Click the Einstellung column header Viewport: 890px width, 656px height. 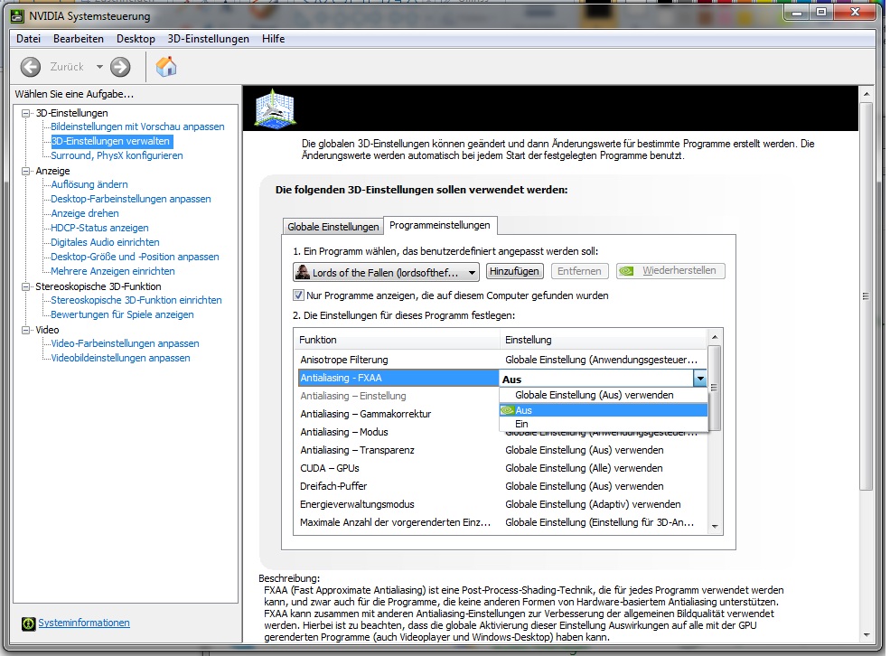[604, 340]
